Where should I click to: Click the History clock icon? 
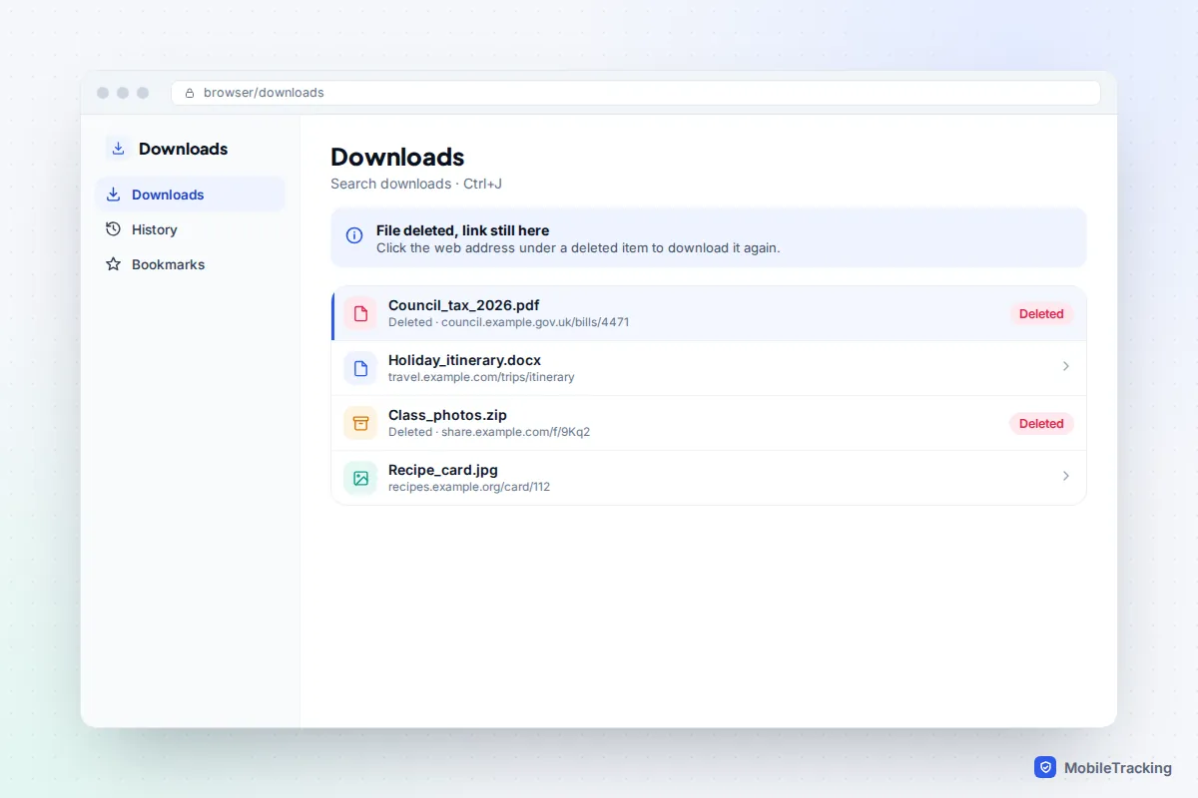pos(113,229)
